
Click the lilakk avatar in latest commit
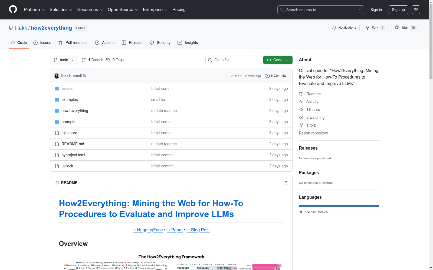(57, 76)
